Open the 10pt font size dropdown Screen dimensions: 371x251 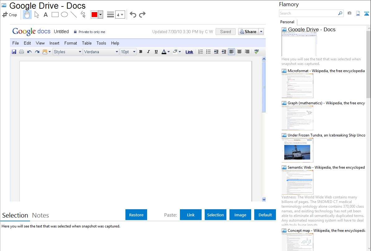pos(128,52)
